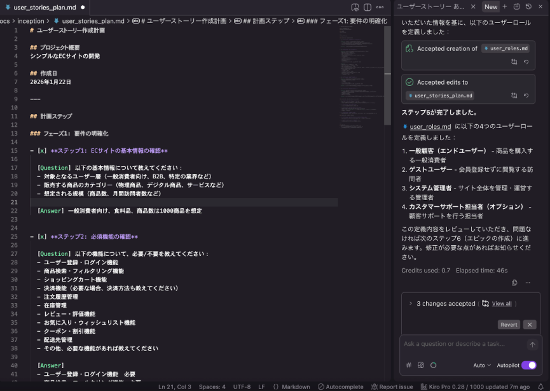
Task: Open the Markdown preview icon
Action: click(x=354, y=7)
